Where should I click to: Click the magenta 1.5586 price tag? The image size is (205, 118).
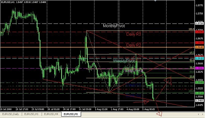coord(199,68)
